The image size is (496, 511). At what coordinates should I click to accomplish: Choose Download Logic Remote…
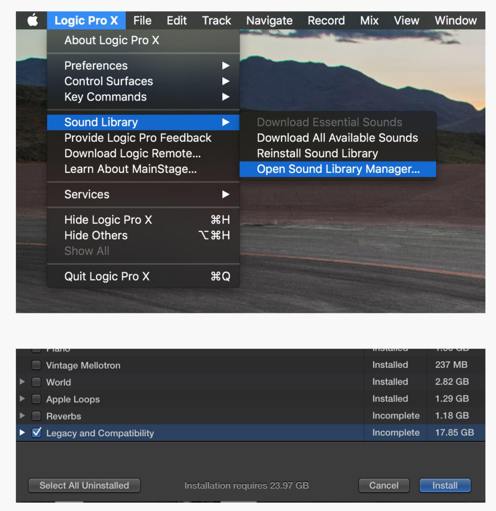(x=143, y=153)
